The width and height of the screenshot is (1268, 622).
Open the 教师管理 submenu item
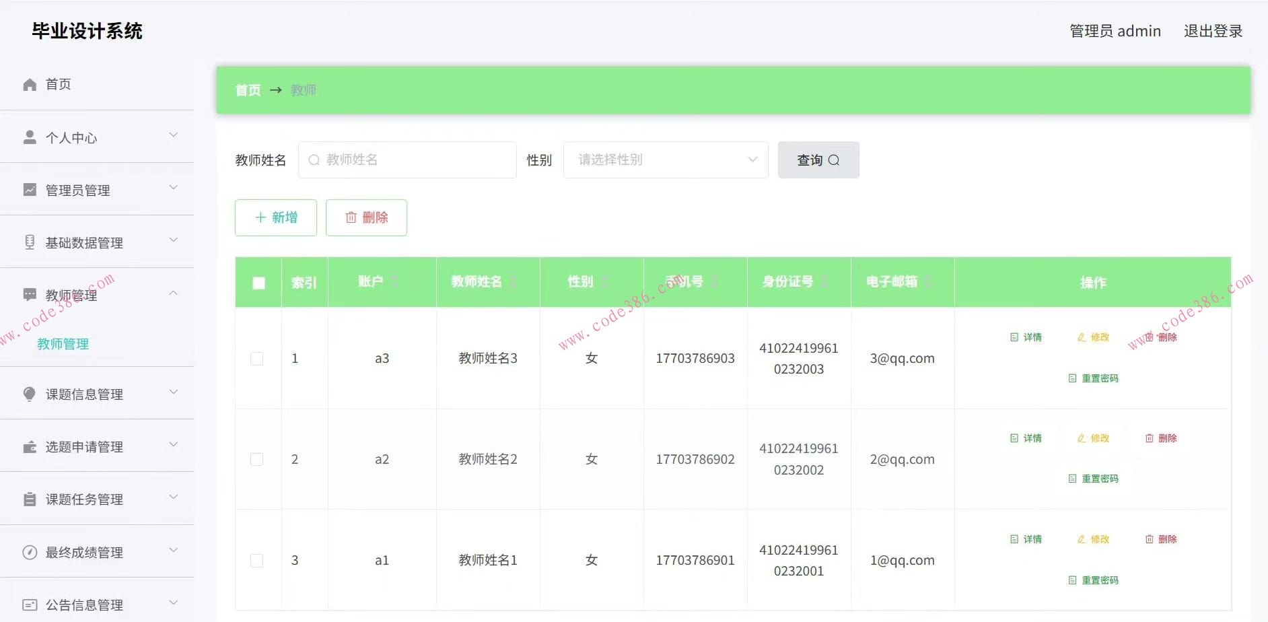[x=63, y=344]
